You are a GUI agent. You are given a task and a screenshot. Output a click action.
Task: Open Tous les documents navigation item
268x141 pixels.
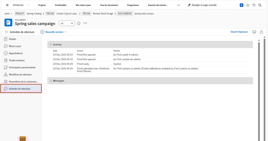(109, 5)
